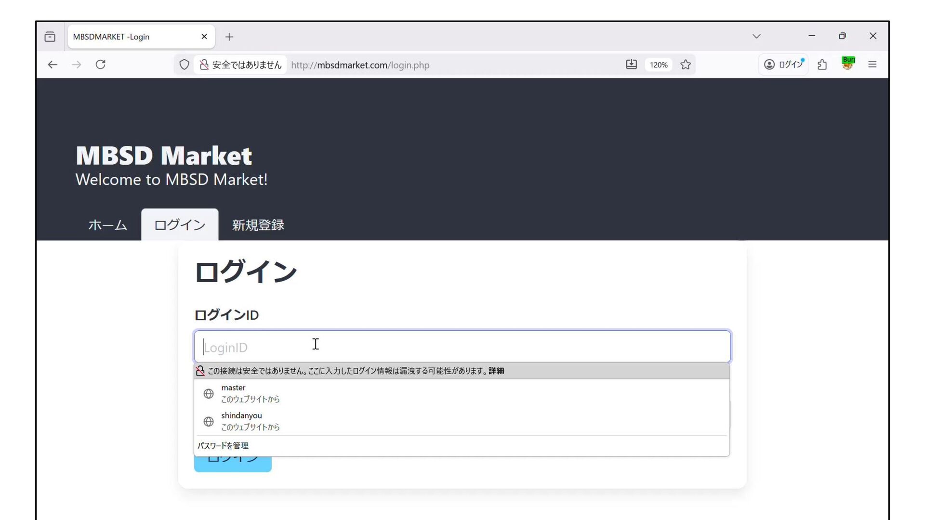Click the 詳細 link in the security warning
This screenshot has width=925, height=520.
click(x=496, y=371)
